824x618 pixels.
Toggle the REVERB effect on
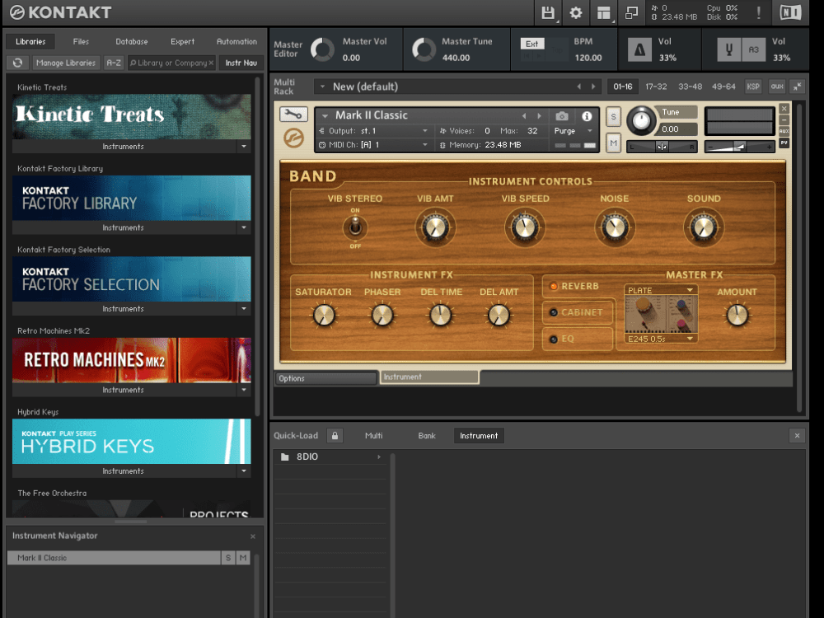tap(554, 287)
